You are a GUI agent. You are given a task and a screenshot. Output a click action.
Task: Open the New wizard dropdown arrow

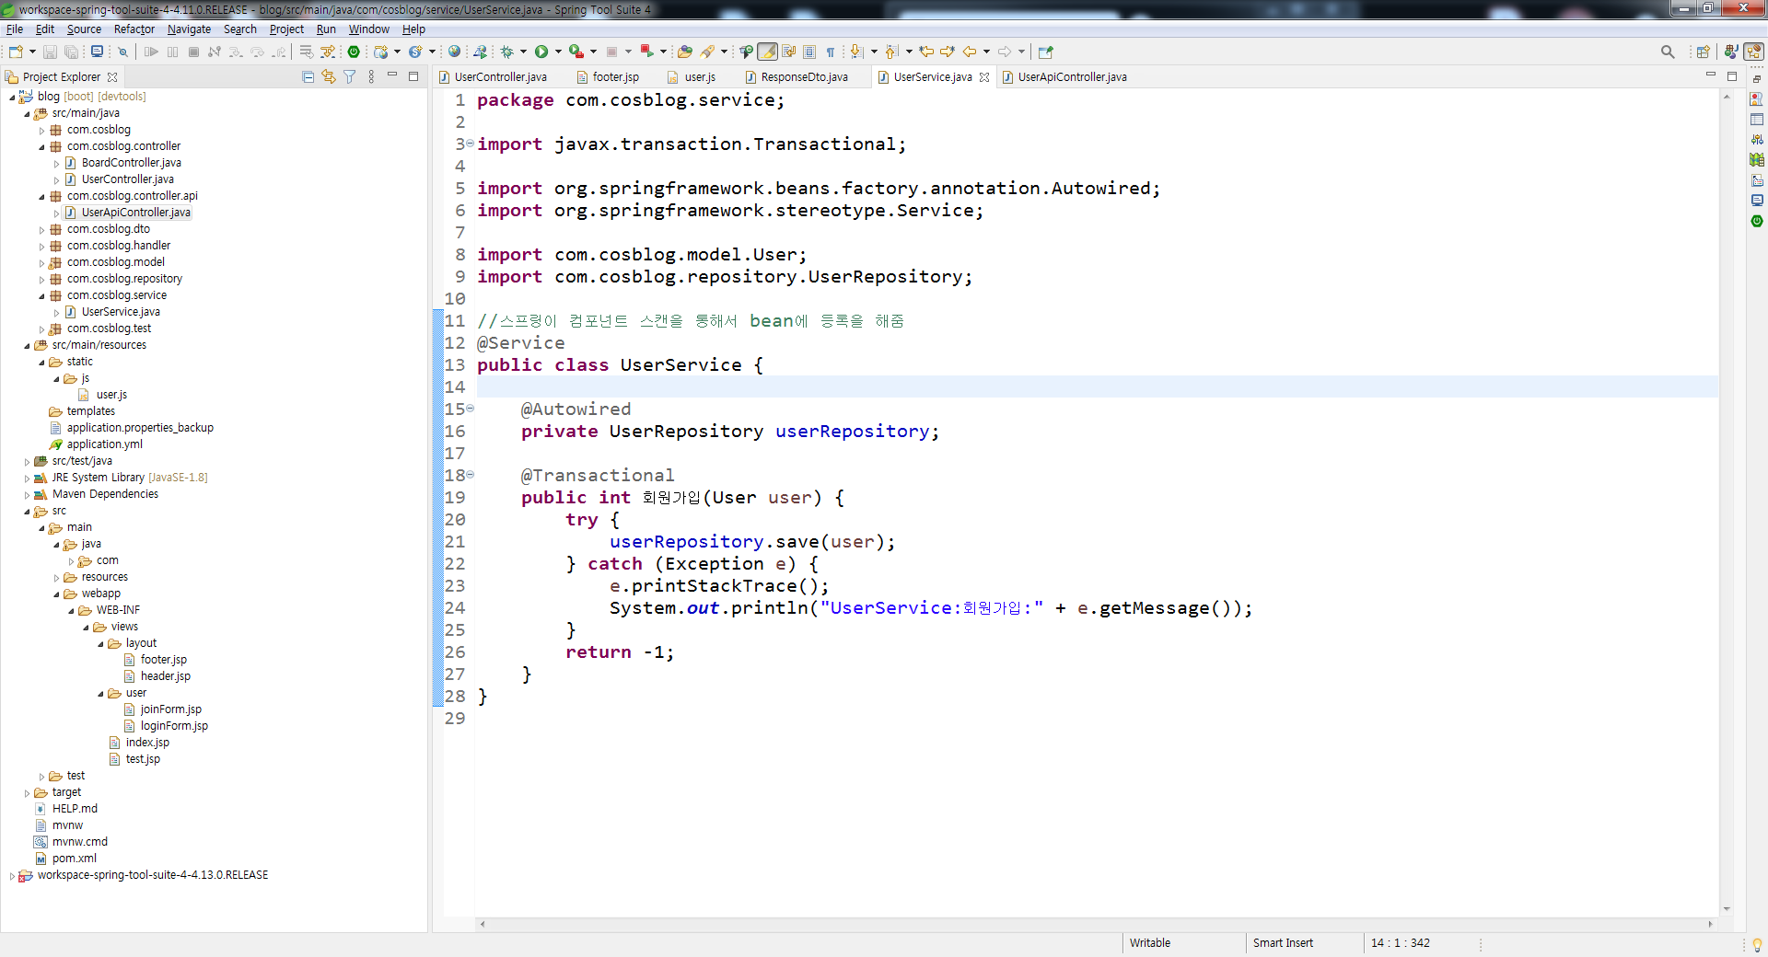click(32, 52)
